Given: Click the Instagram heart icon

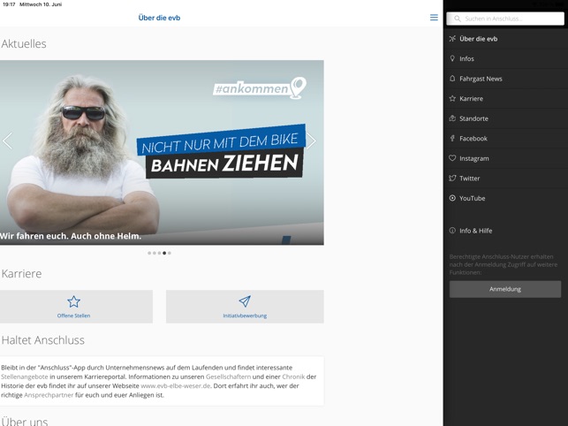Looking at the screenshot, I should [452, 158].
